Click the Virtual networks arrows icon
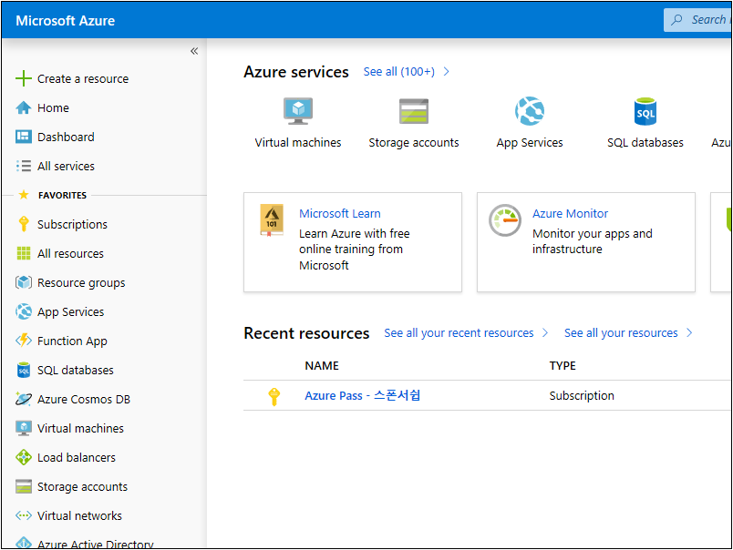Image resolution: width=733 pixels, height=550 pixels. pyautogui.click(x=24, y=515)
